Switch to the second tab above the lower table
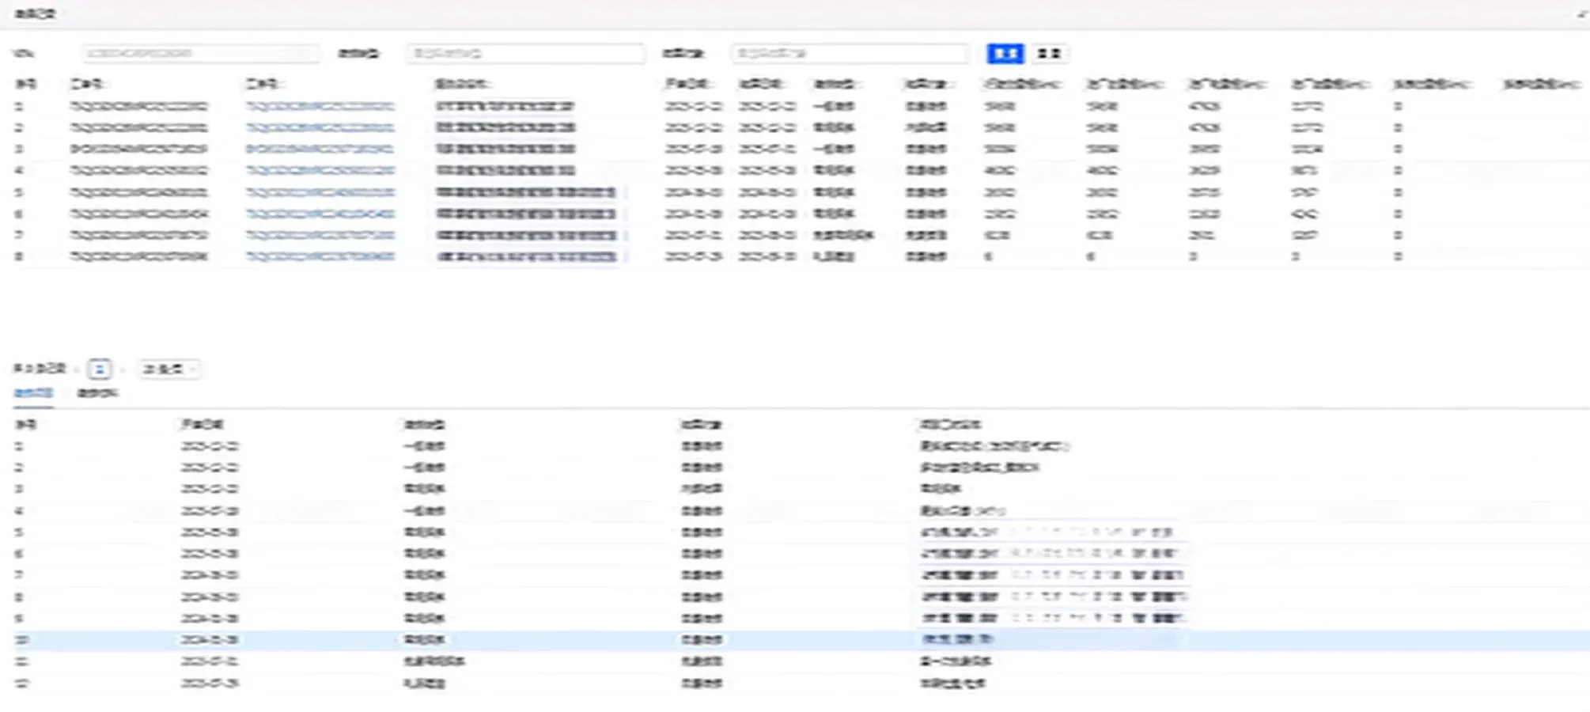 pos(97,393)
